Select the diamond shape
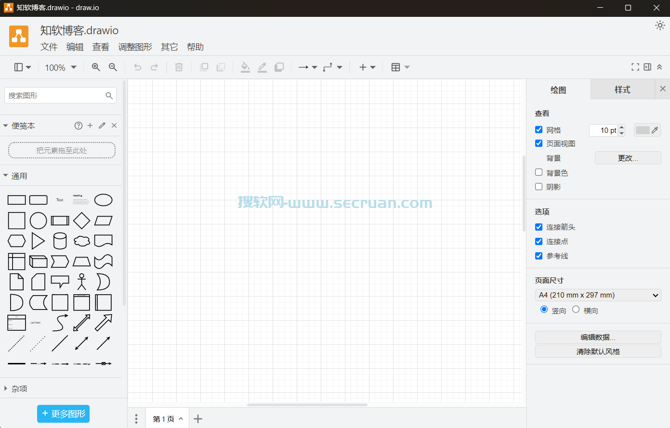This screenshot has height=428, width=670. pyautogui.click(x=82, y=220)
